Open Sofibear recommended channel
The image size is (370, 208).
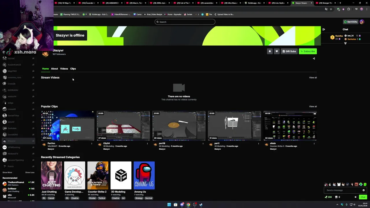tap(18, 190)
